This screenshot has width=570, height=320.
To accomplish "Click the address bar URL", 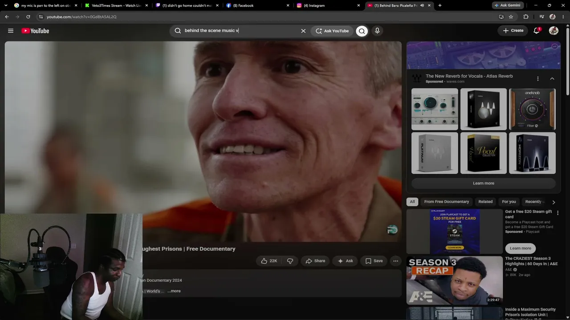I will point(81,17).
